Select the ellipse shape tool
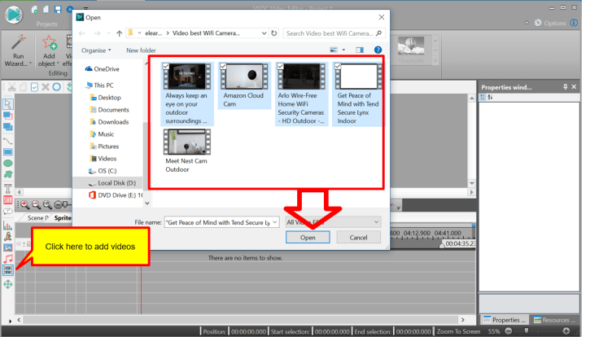599x337 pixels. [7, 163]
